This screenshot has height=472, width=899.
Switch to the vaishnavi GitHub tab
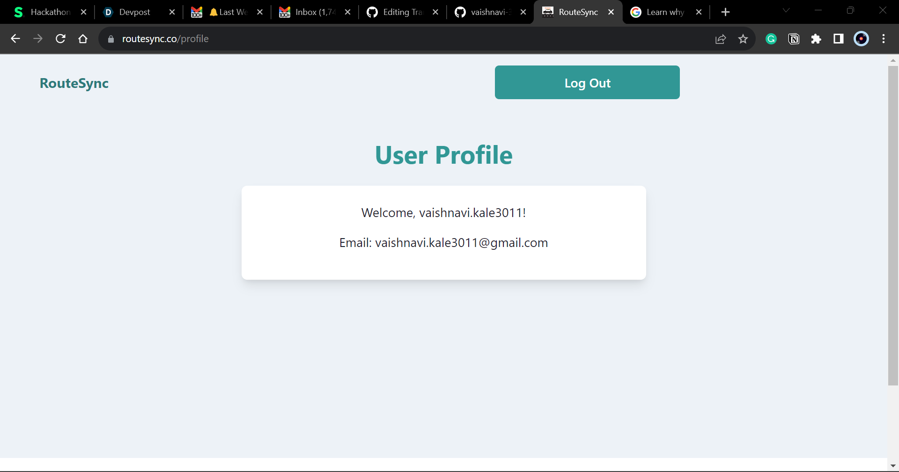coord(490,12)
